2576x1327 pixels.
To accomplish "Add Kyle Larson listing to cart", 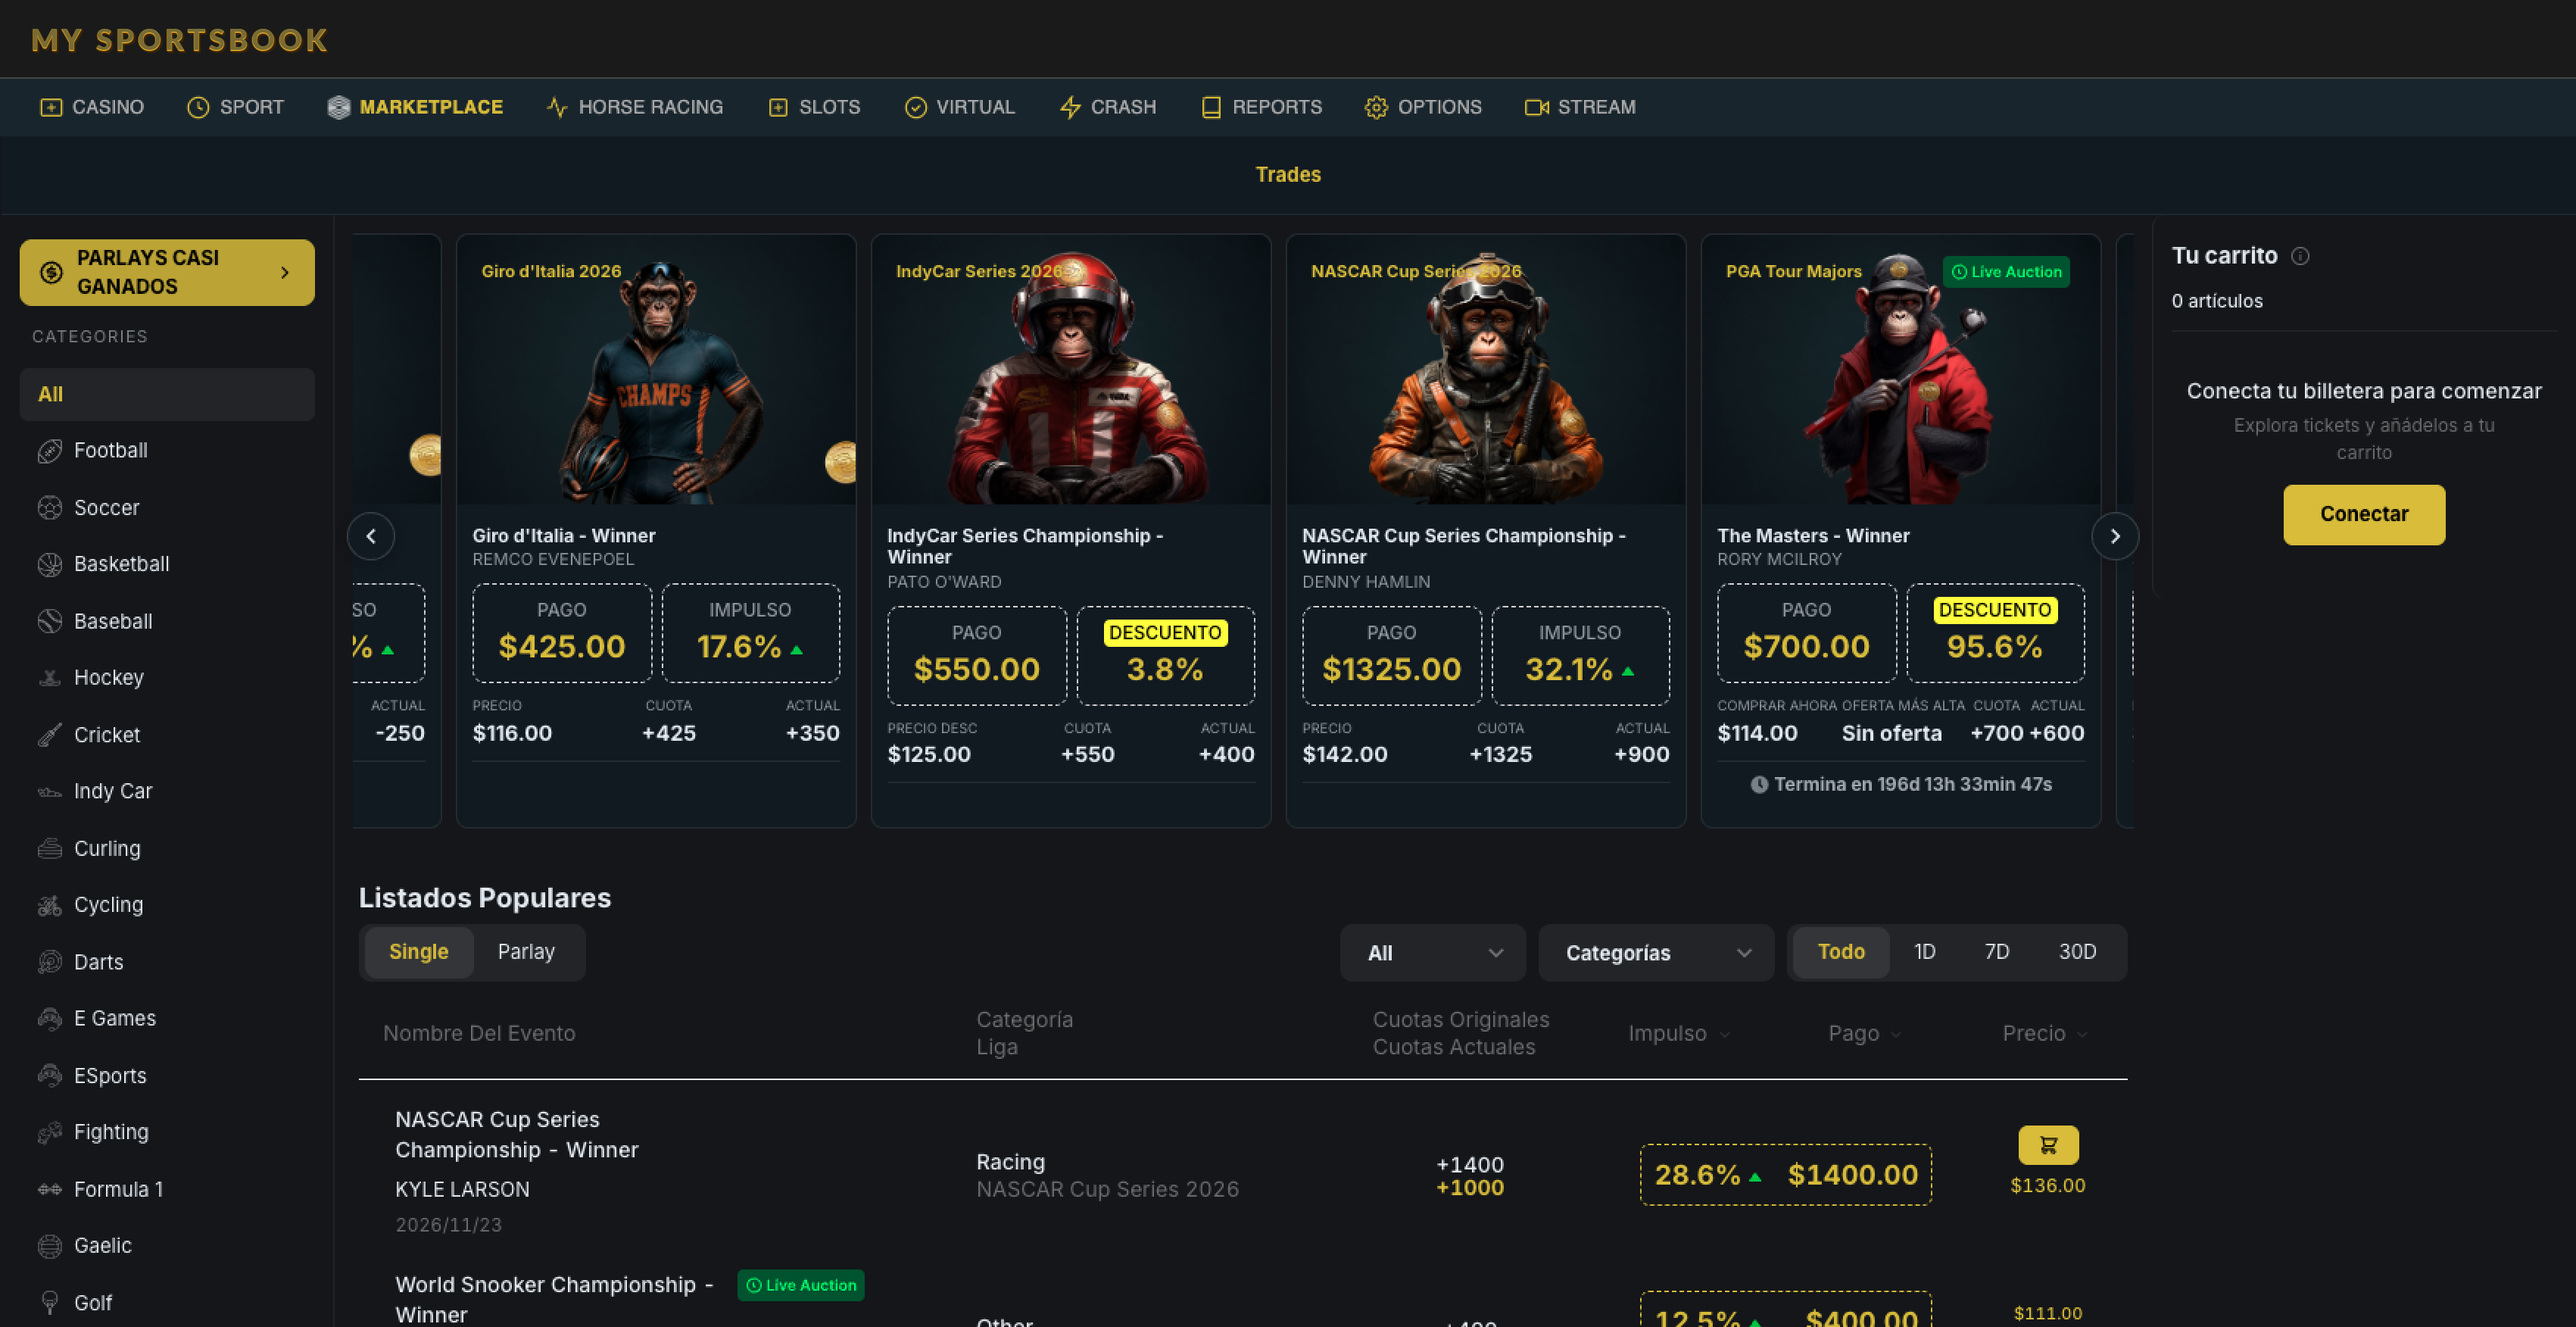I will 2048,1145.
